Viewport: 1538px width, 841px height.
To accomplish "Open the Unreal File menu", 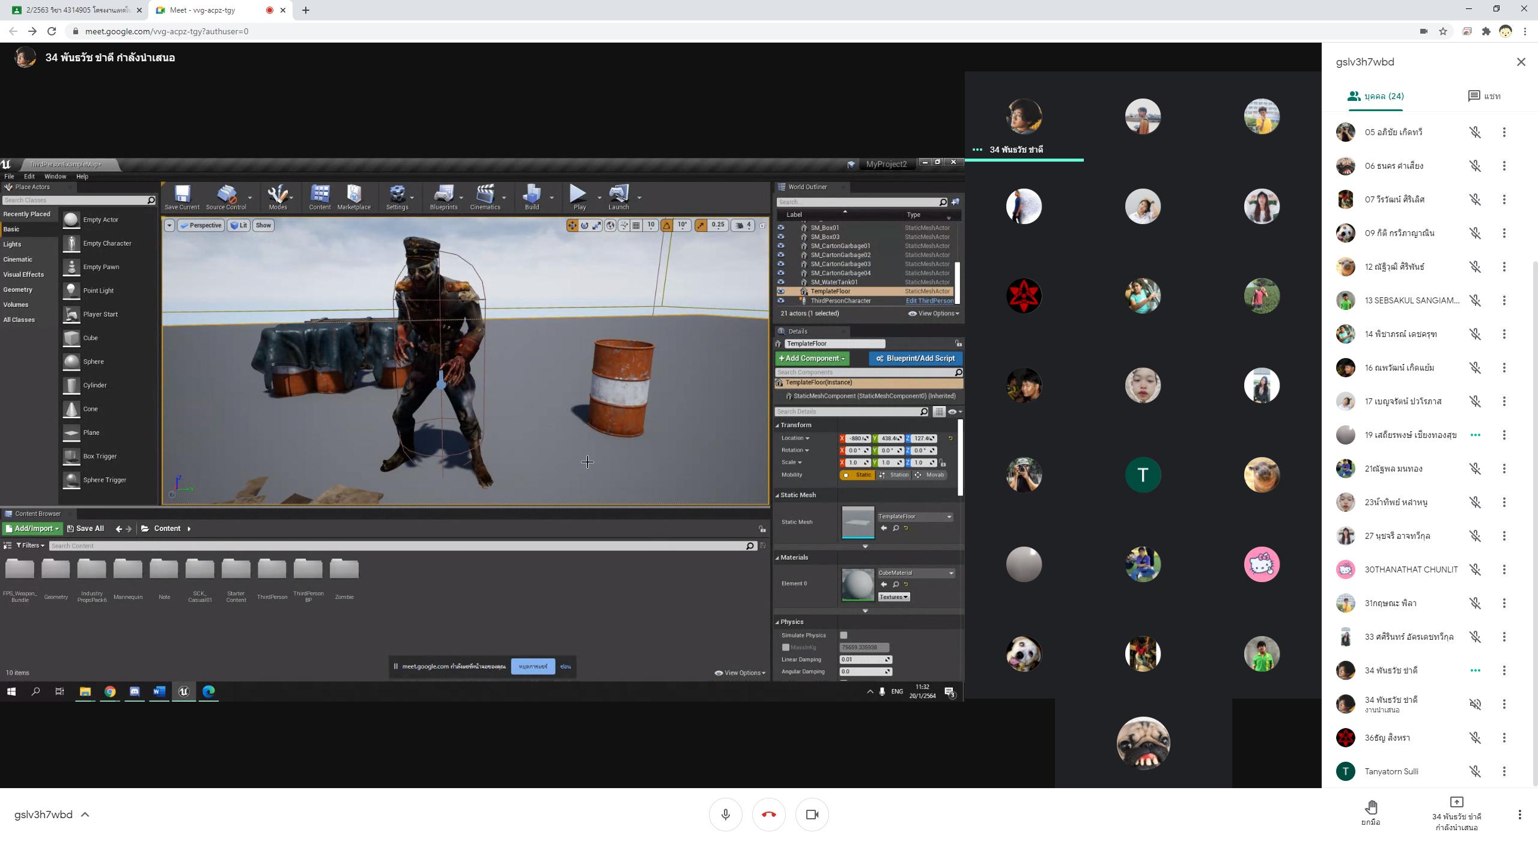I will 9,176.
